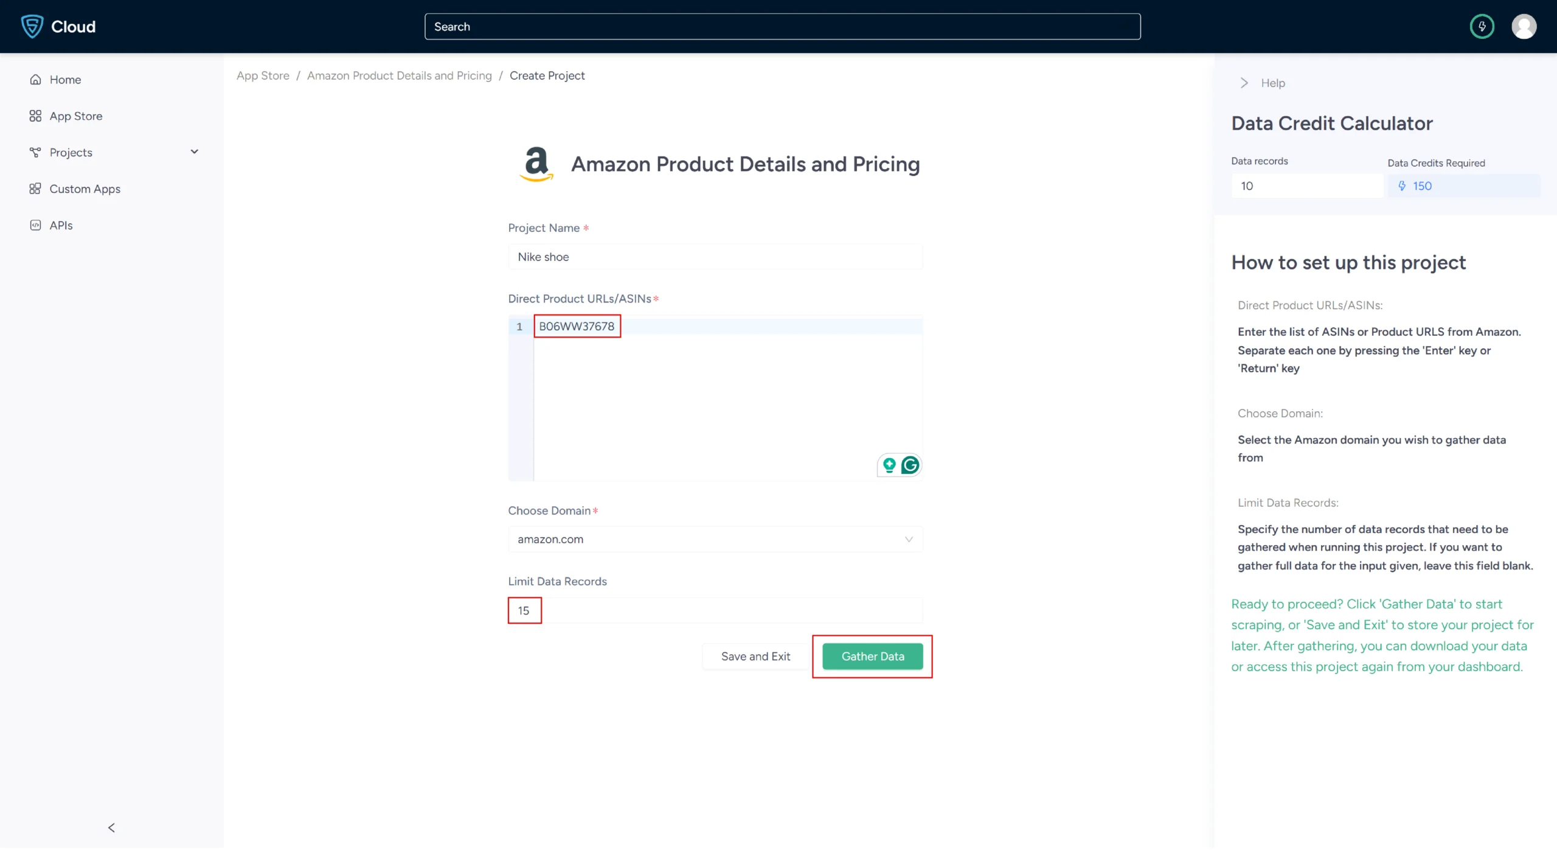The width and height of the screenshot is (1557, 850).
Task: Click the Data records calculator field
Action: 1307,186
